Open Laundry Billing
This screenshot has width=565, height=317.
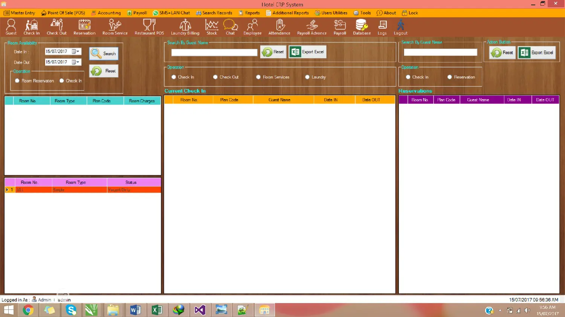(x=185, y=27)
